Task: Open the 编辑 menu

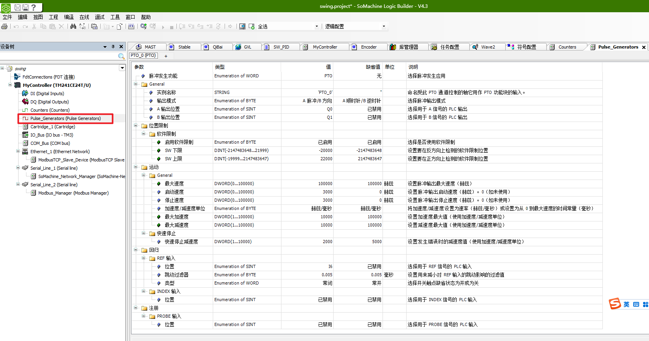Action: pyautogui.click(x=23, y=17)
